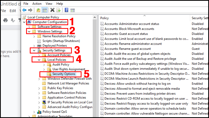Open the File menu of the policy editor
Screen dimensions: 209x118
coord(26,4)
